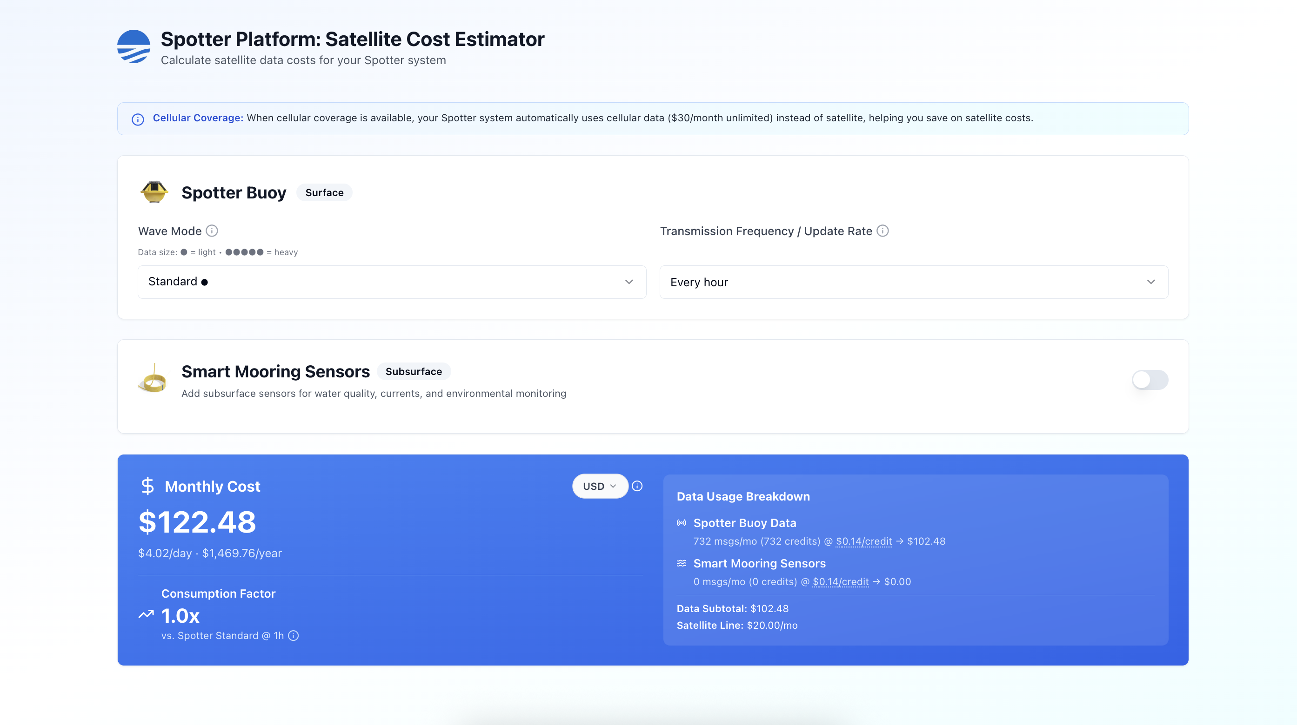Click the dollar sign Monthly Cost icon
This screenshot has width=1297, height=725.
pos(147,486)
